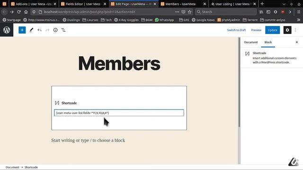Redo the change

[x=47, y=30]
